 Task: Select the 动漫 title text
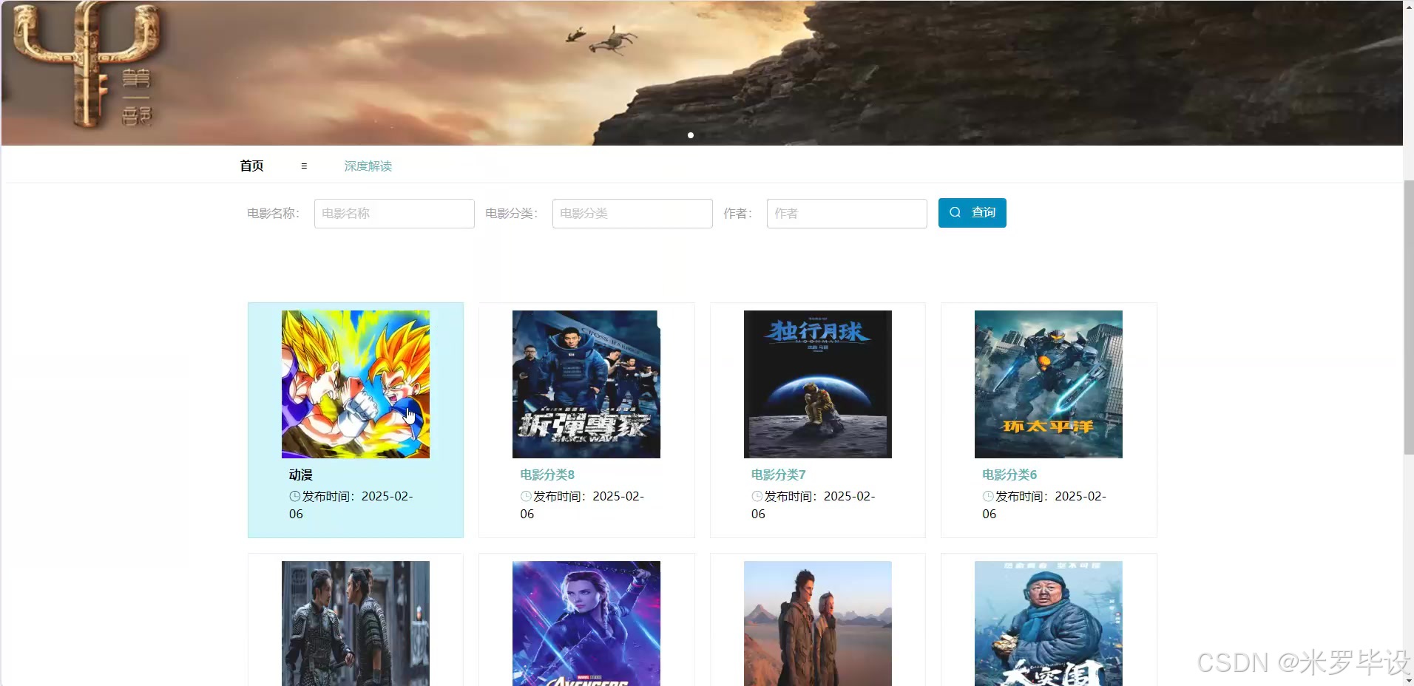pyautogui.click(x=301, y=475)
